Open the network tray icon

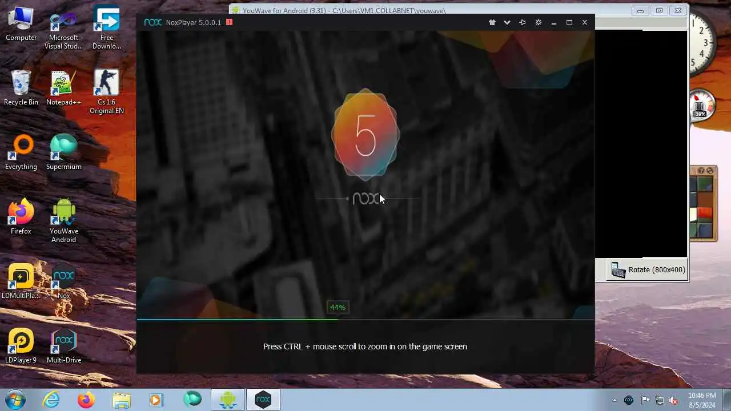[x=660, y=400]
